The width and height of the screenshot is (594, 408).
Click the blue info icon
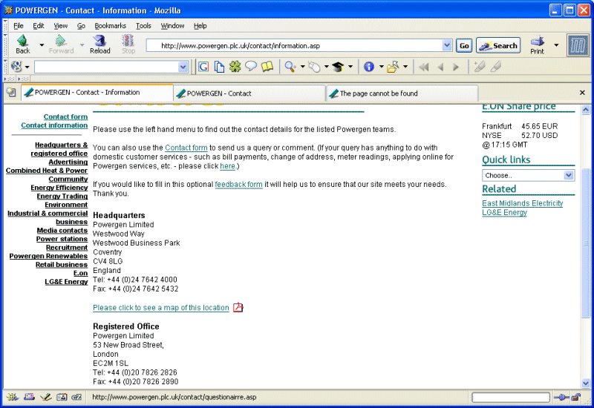369,67
